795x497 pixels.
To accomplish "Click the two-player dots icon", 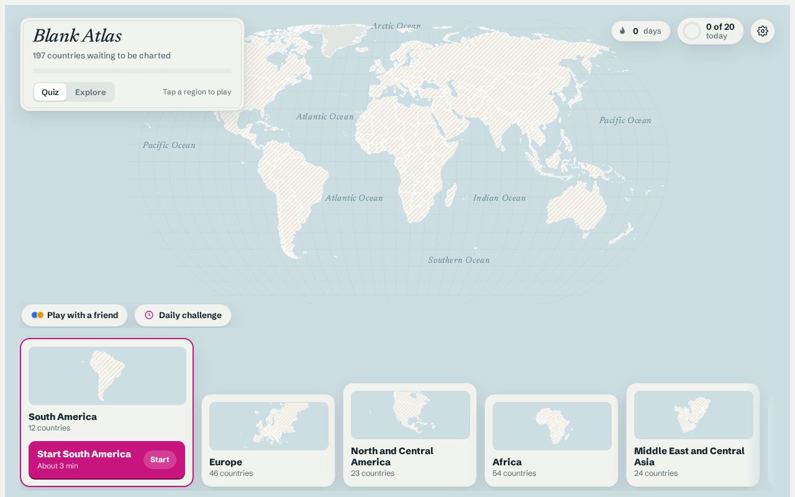I will click(x=37, y=315).
